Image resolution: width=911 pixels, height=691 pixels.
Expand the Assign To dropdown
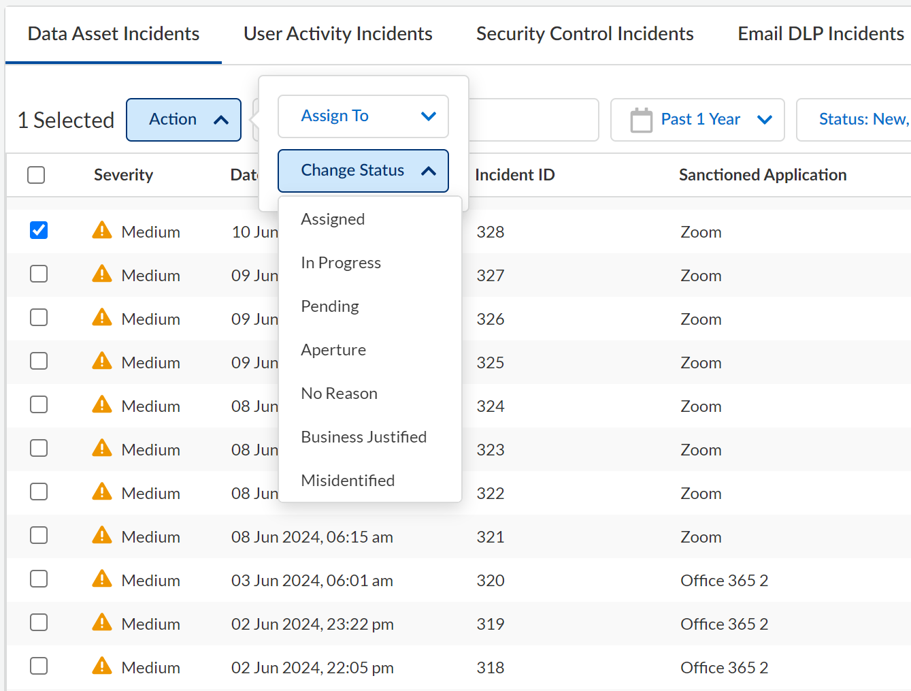(x=363, y=116)
